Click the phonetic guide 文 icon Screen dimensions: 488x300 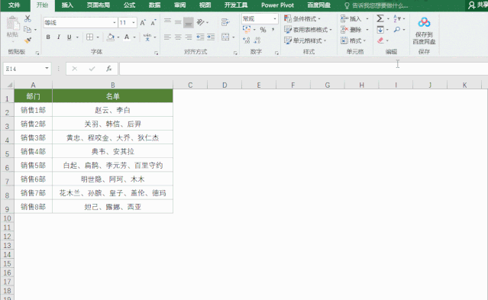pyautogui.click(x=147, y=37)
